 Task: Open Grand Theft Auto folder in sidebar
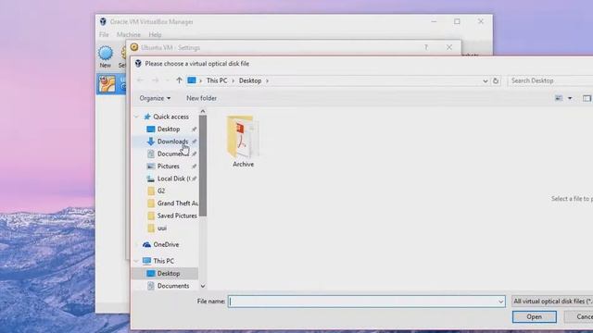click(x=177, y=203)
